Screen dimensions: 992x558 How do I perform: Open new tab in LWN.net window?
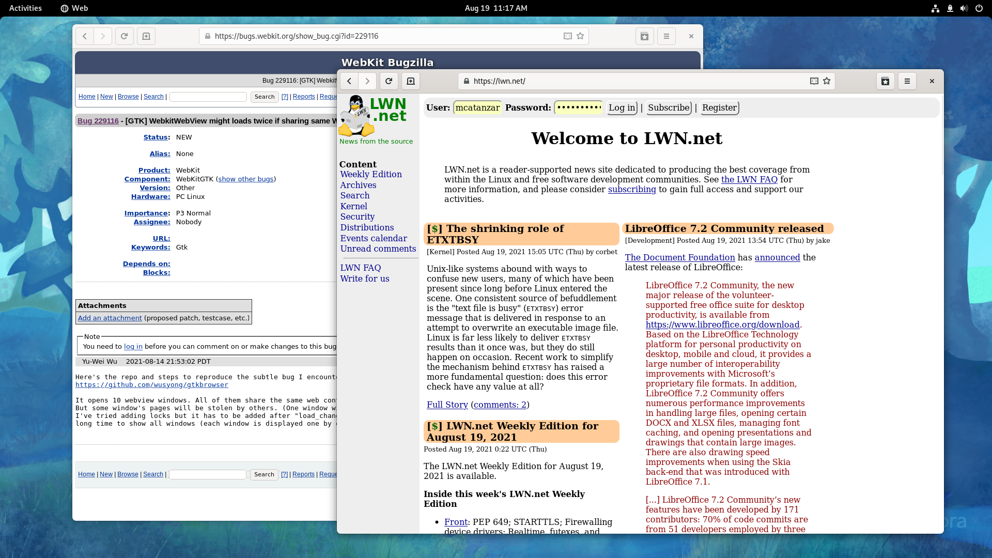tap(411, 81)
